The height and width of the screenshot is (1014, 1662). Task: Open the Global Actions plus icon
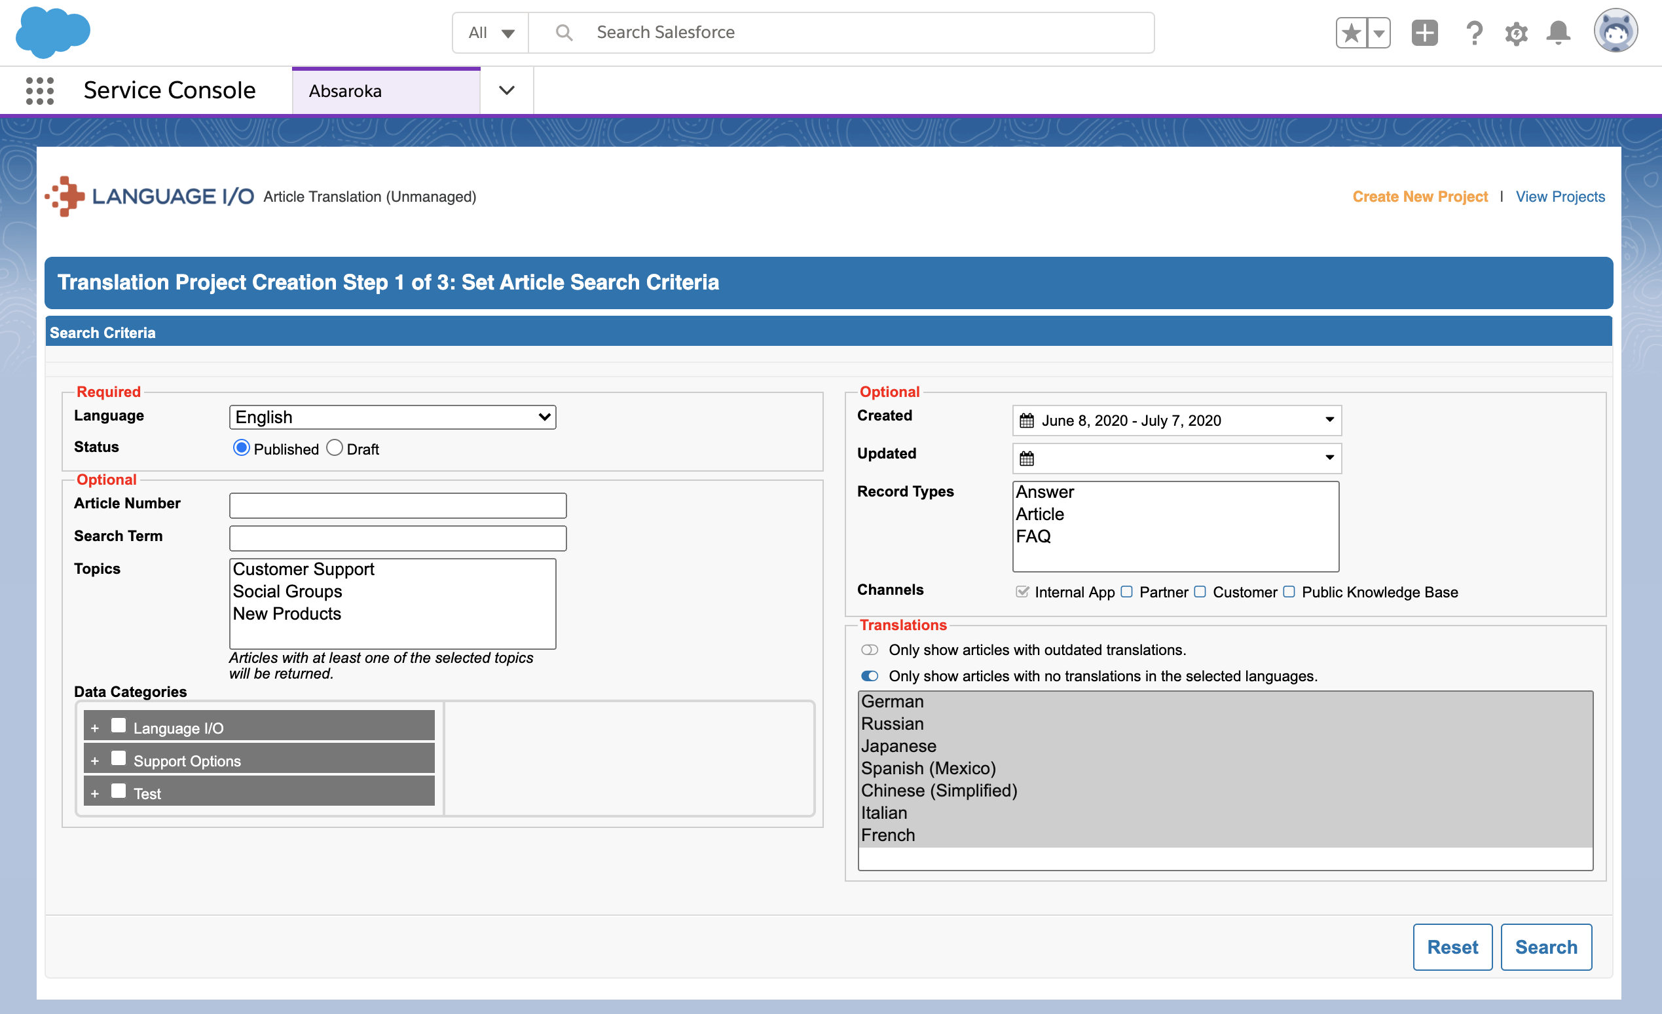click(1424, 32)
